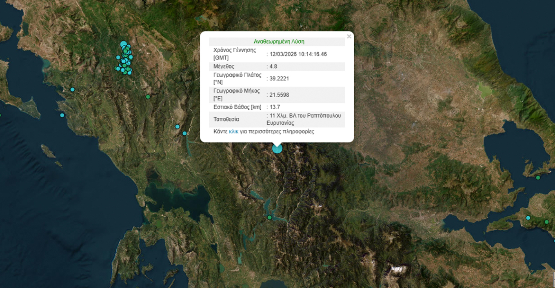Click the longitude value 21.5598
This screenshot has height=288, width=555.
pos(279,95)
